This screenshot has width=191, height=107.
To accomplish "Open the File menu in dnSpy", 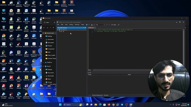I will [58, 25].
